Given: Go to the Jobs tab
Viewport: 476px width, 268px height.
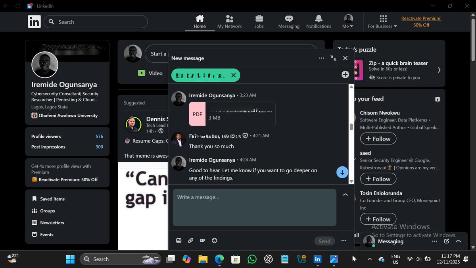Looking at the screenshot, I should coord(259,21).
